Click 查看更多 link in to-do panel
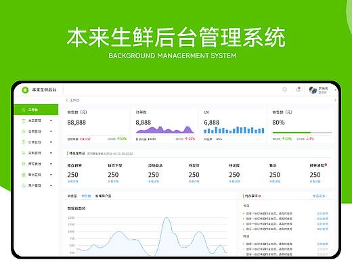The height and width of the screenshot is (264, 352). (x=320, y=196)
